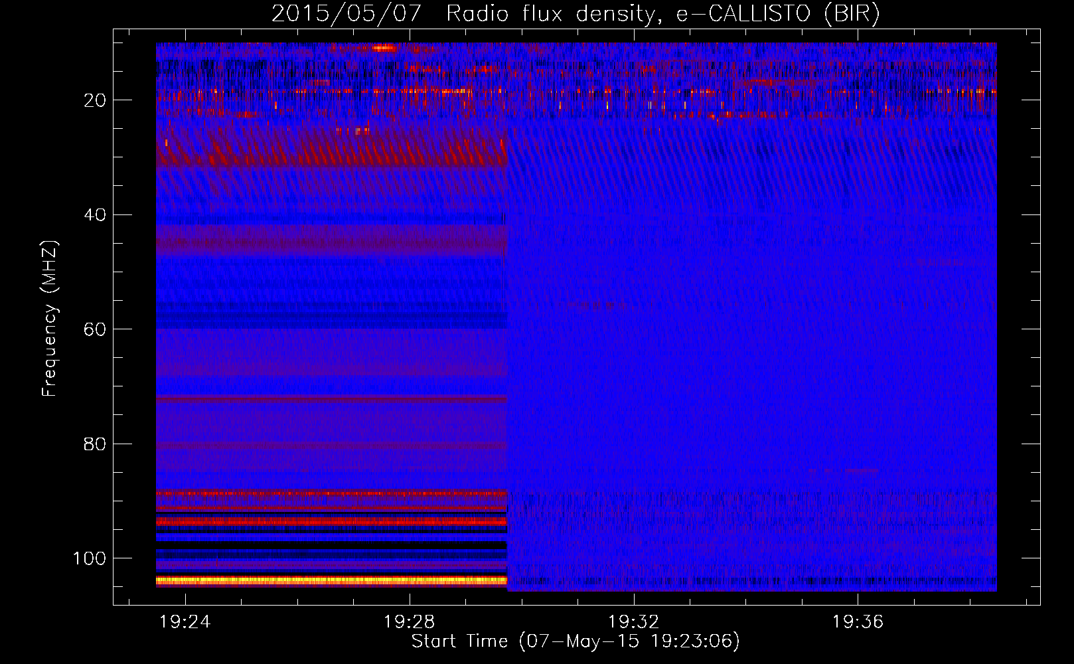Click the 20 MHz frequency tick label

pyautogui.click(x=95, y=100)
